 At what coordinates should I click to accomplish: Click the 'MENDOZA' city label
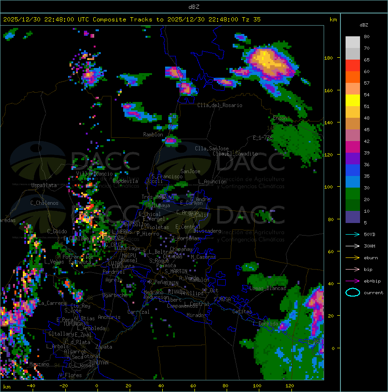pyautogui.click(x=114, y=238)
